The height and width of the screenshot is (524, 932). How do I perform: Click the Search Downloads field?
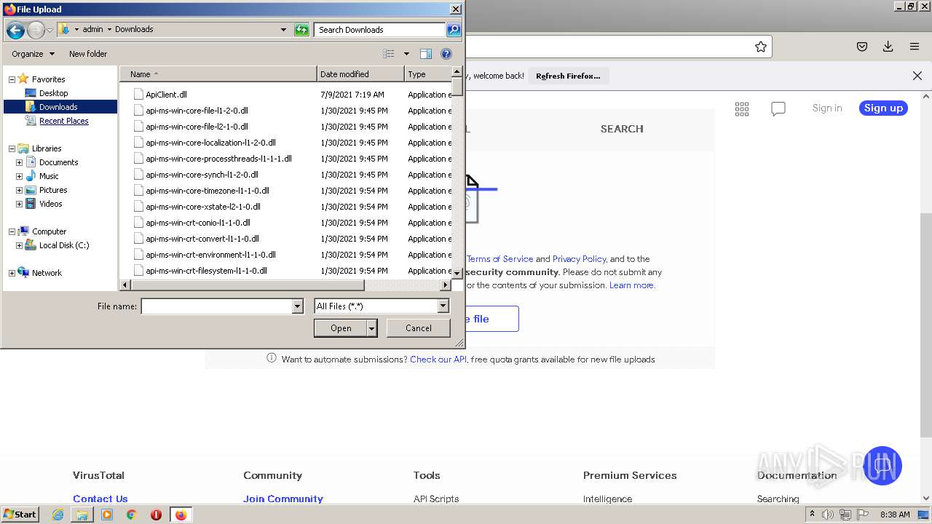tap(380, 30)
